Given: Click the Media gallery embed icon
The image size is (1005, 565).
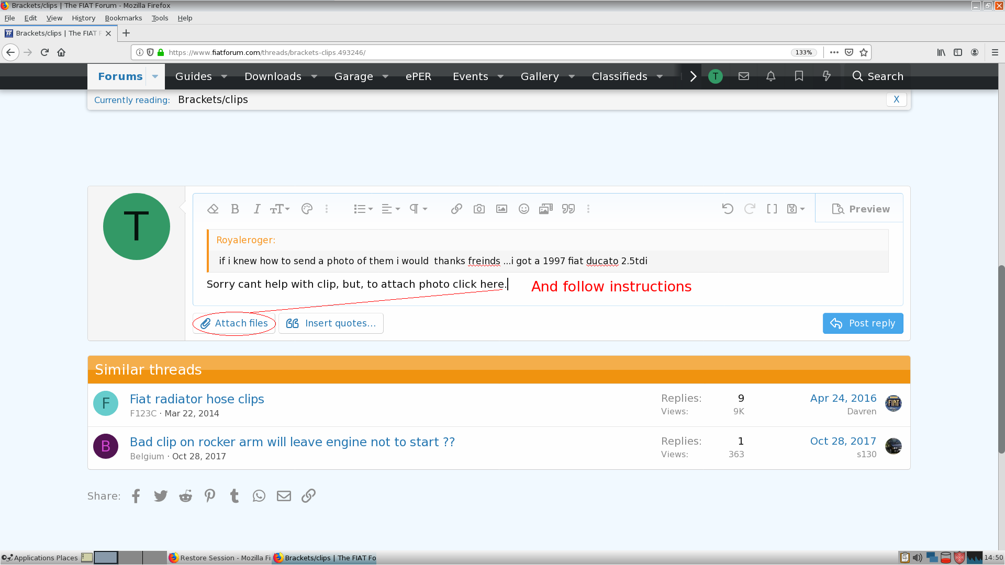Looking at the screenshot, I should pyautogui.click(x=546, y=209).
